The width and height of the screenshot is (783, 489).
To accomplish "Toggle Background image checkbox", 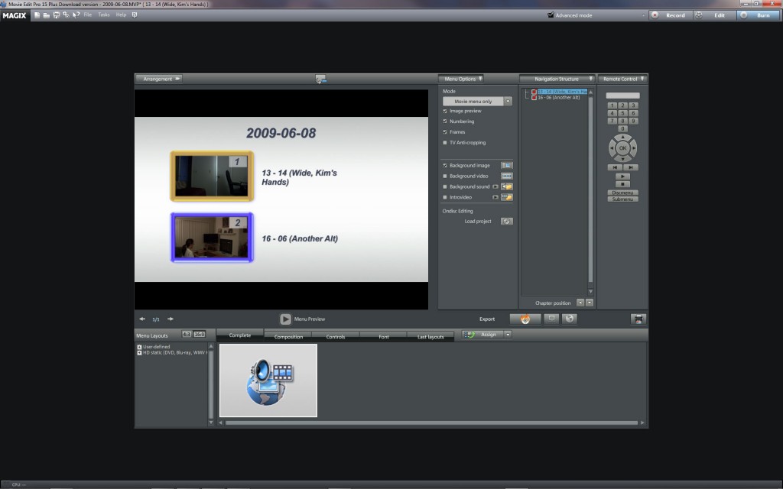I will pos(445,165).
